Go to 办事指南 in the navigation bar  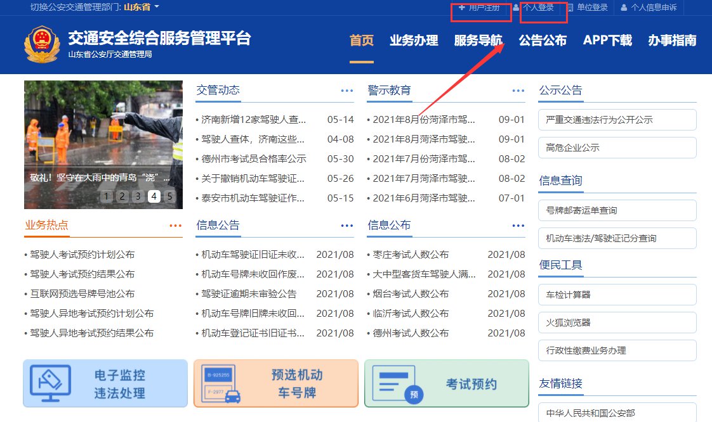pyautogui.click(x=672, y=41)
